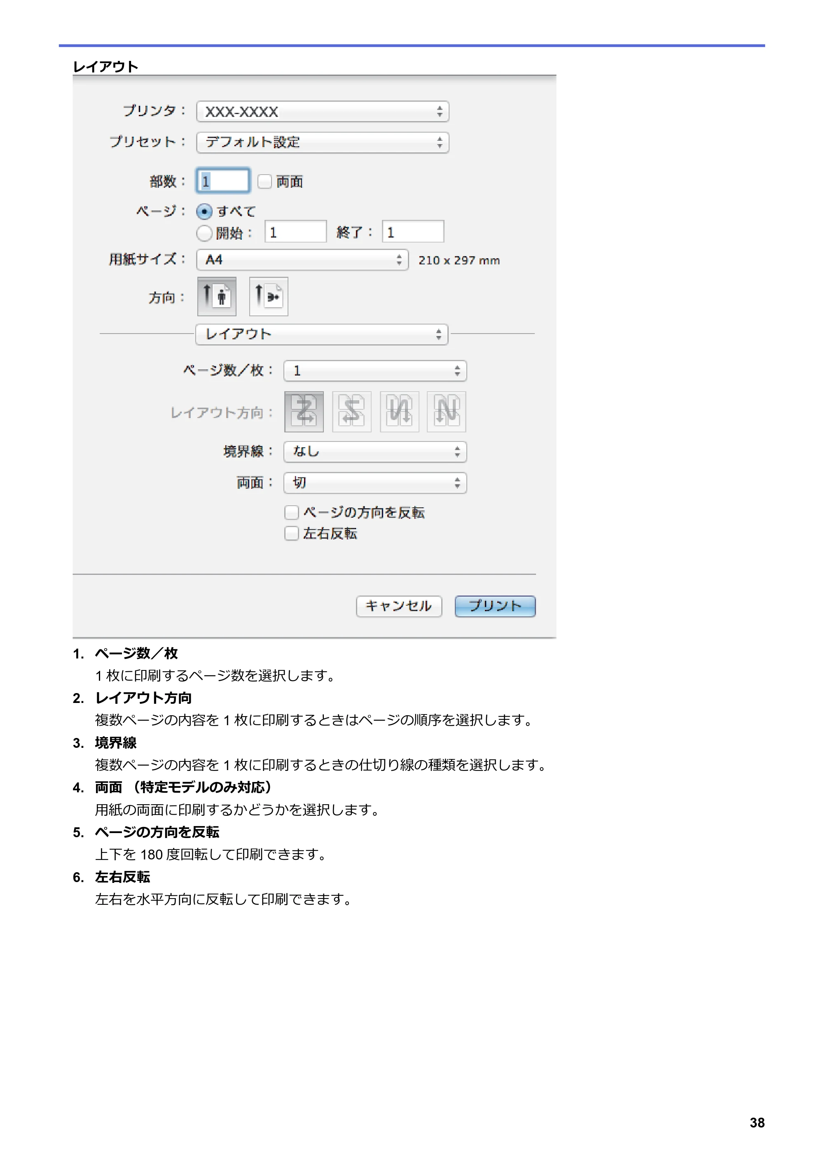Choose N-pattern layout direction icon

click(446, 411)
